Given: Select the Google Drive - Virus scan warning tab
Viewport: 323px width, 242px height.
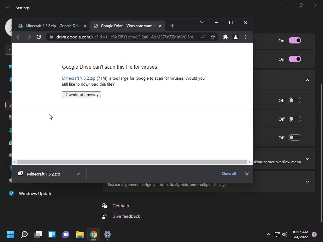Looking at the screenshot, I should tap(128, 26).
